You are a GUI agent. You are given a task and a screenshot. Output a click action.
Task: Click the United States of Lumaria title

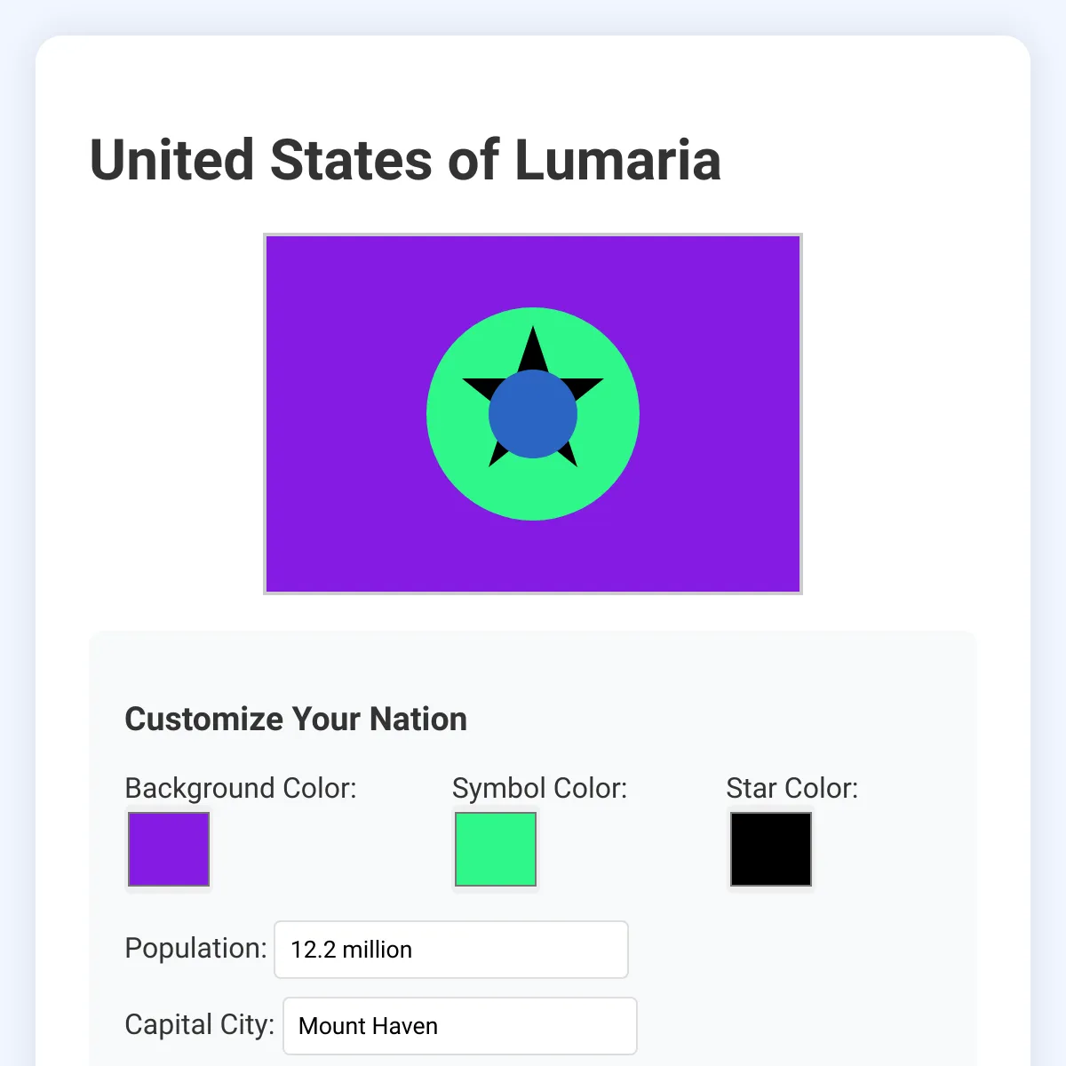(405, 161)
